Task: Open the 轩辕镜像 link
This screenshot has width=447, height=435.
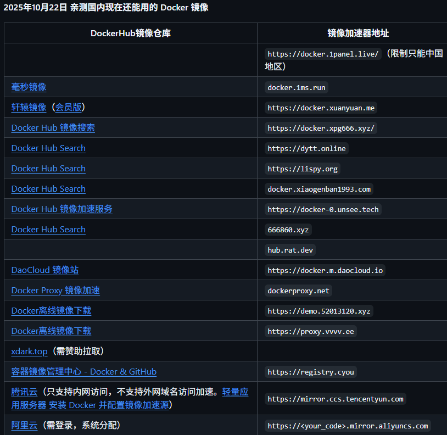Action: [x=29, y=108]
